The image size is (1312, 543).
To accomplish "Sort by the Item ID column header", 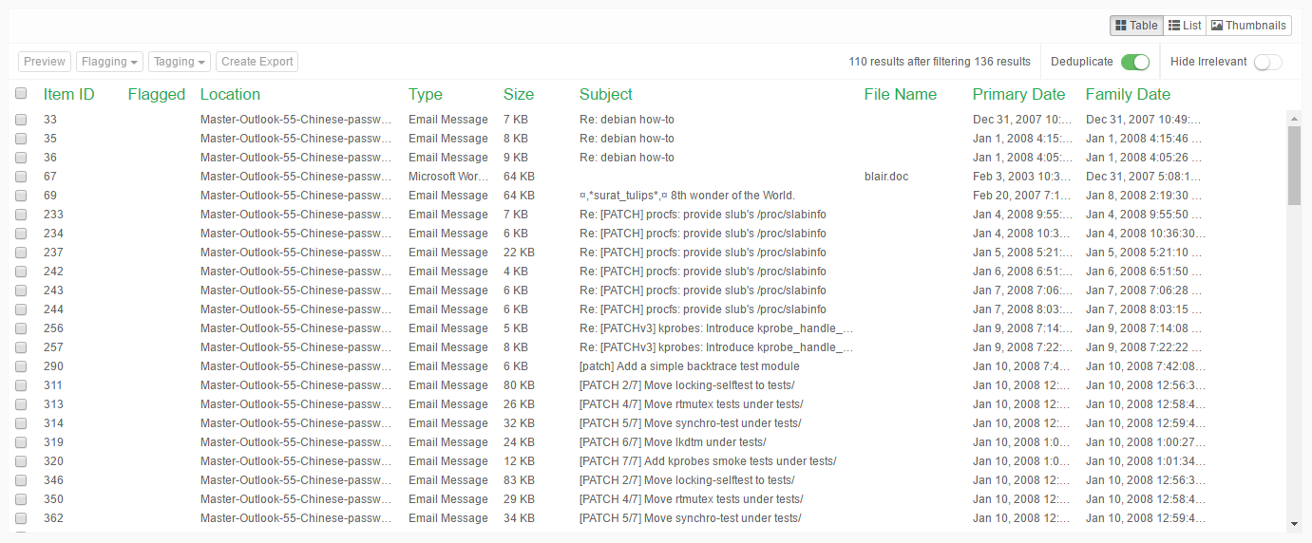I will [x=68, y=94].
